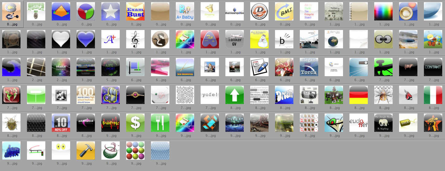
Task: Click the martini glass icon
Action: click(x=334, y=123)
